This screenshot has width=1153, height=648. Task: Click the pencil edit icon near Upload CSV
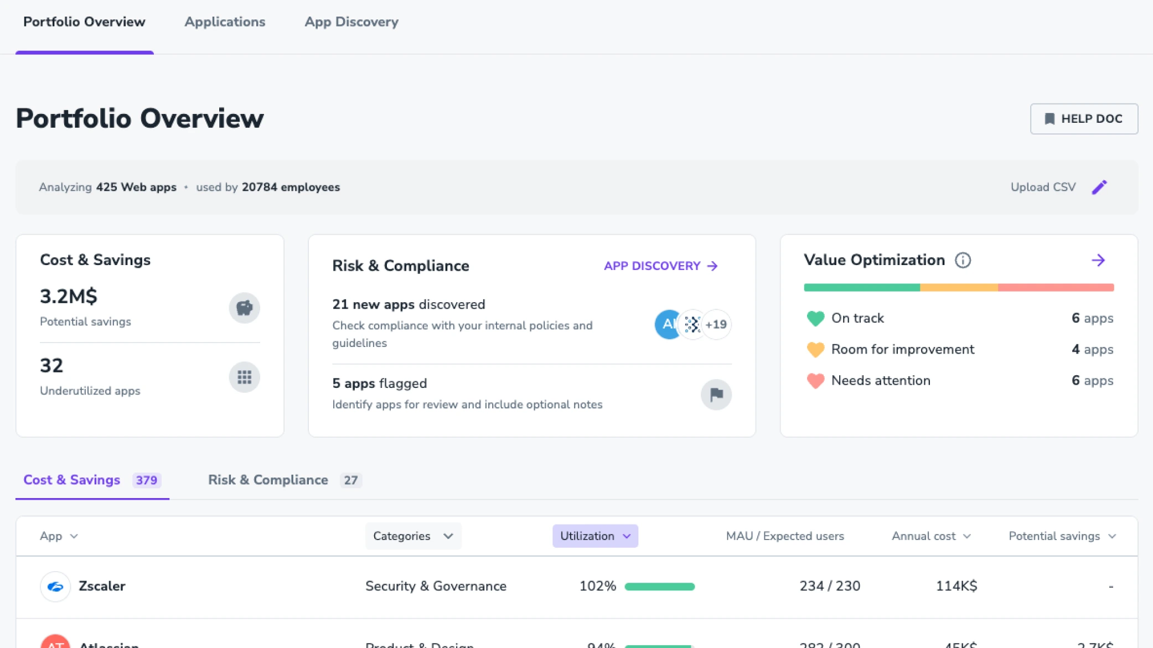[x=1099, y=188]
